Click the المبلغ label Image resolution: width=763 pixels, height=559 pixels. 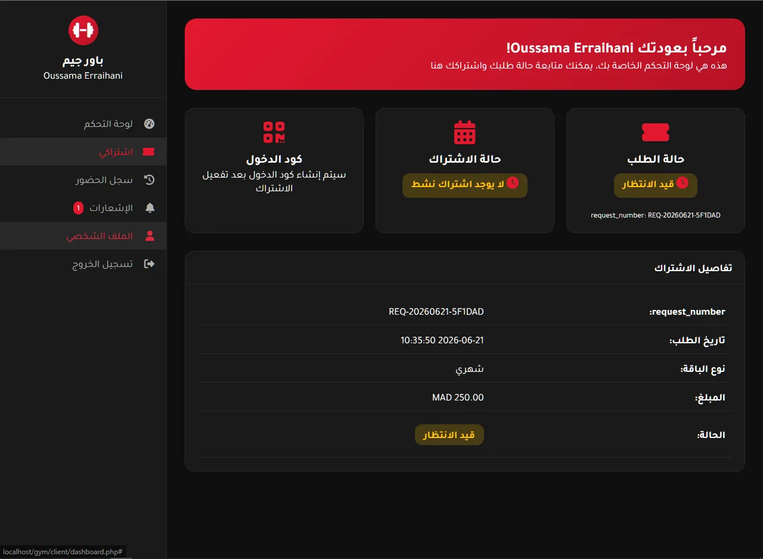[x=710, y=397]
